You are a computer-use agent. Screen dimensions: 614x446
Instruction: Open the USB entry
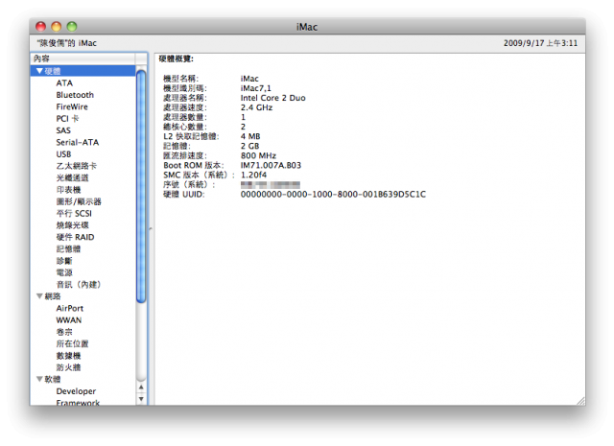coord(63,153)
